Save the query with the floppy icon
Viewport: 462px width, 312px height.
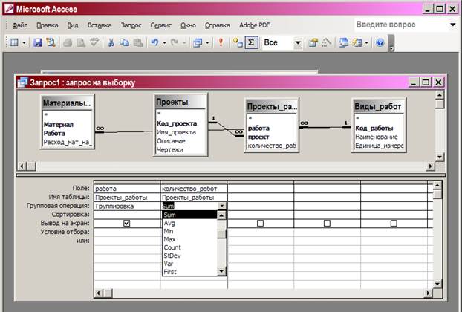(x=37, y=43)
